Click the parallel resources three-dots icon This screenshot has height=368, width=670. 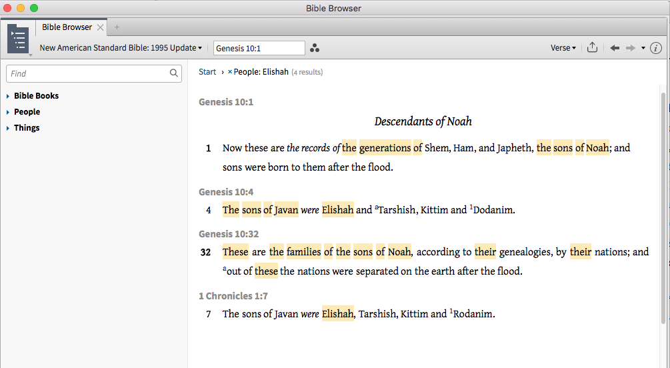315,48
